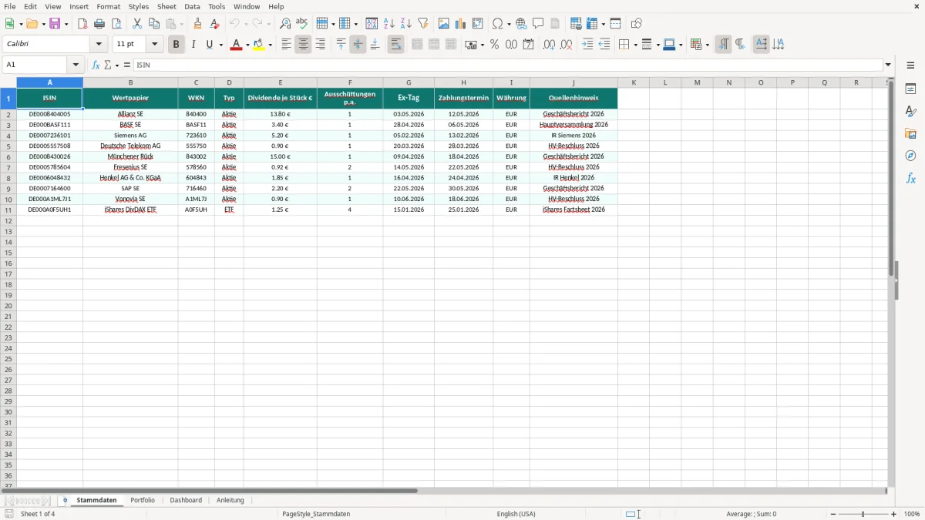
Task: Toggle Center Horizontally alignment
Action: (303, 45)
